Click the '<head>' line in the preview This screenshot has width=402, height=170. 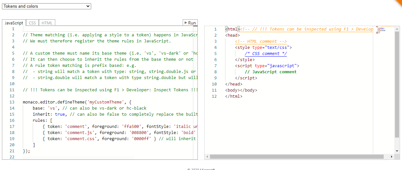[232, 35]
